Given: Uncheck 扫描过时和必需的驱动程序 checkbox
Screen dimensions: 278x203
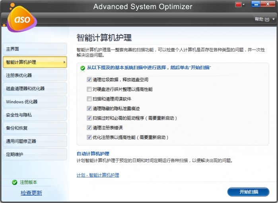Looking at the screenshot, I should coord(89,118).
